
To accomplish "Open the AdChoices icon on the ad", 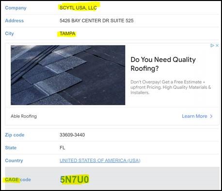I will 212,46.
